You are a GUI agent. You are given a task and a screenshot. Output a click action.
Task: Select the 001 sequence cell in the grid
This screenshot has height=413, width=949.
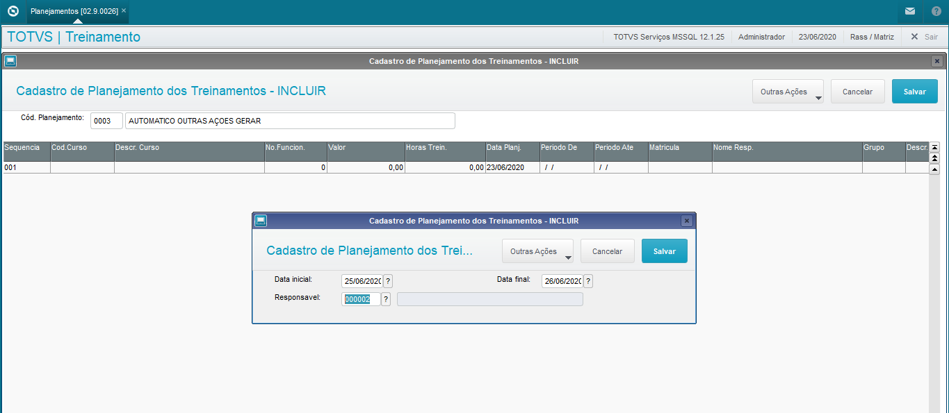[26, 167]
